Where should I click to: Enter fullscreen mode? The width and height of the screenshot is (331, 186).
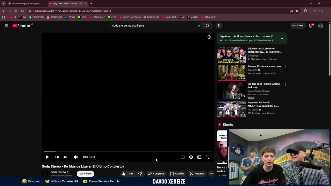(x=207, y=157)
